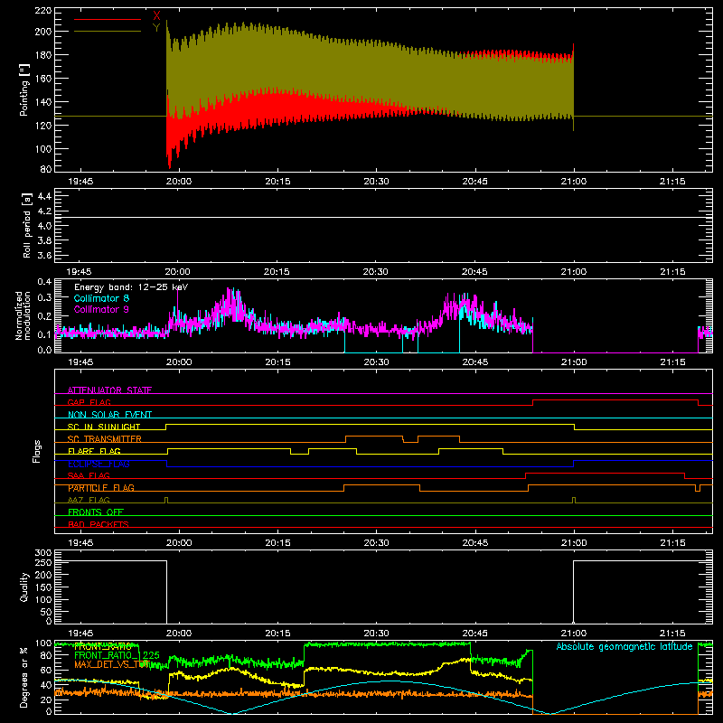Click the 250 tick on Quality axis
723x723 pixels.
pos(43,562)
